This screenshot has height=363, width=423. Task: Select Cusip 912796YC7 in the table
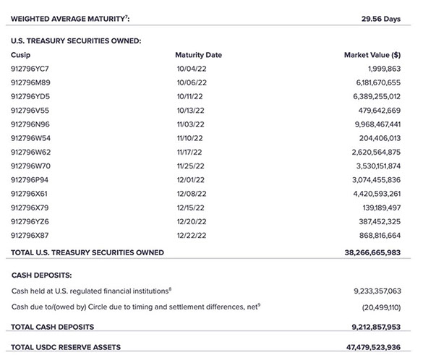click(x=30, y=69)
